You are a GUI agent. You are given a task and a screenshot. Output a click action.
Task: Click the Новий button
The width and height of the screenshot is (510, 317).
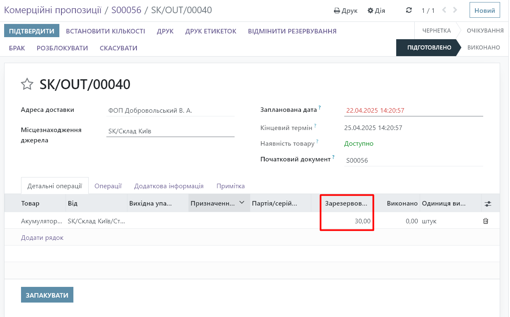pyautogui.click(x=484, y=11)
